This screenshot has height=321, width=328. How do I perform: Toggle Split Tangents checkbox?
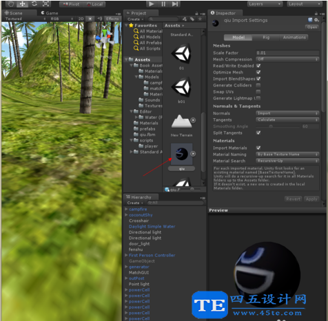pos(258,133)
